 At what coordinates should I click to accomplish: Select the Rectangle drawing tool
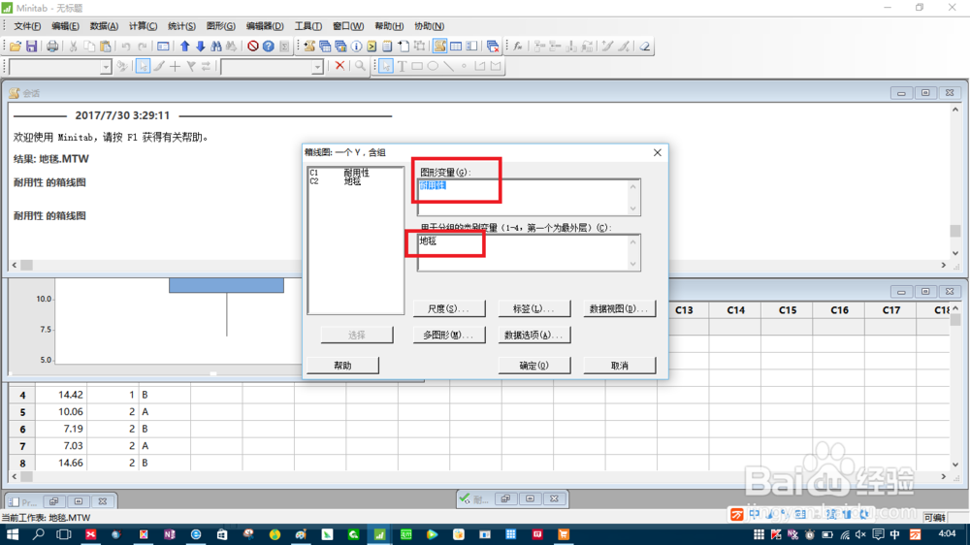pos(417,66)
